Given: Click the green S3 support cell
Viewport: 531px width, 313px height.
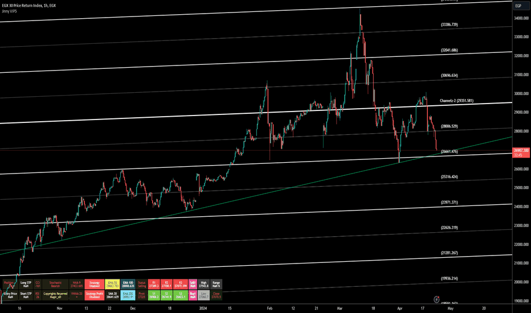Looking at the screenshot, I should coord(181,295).
